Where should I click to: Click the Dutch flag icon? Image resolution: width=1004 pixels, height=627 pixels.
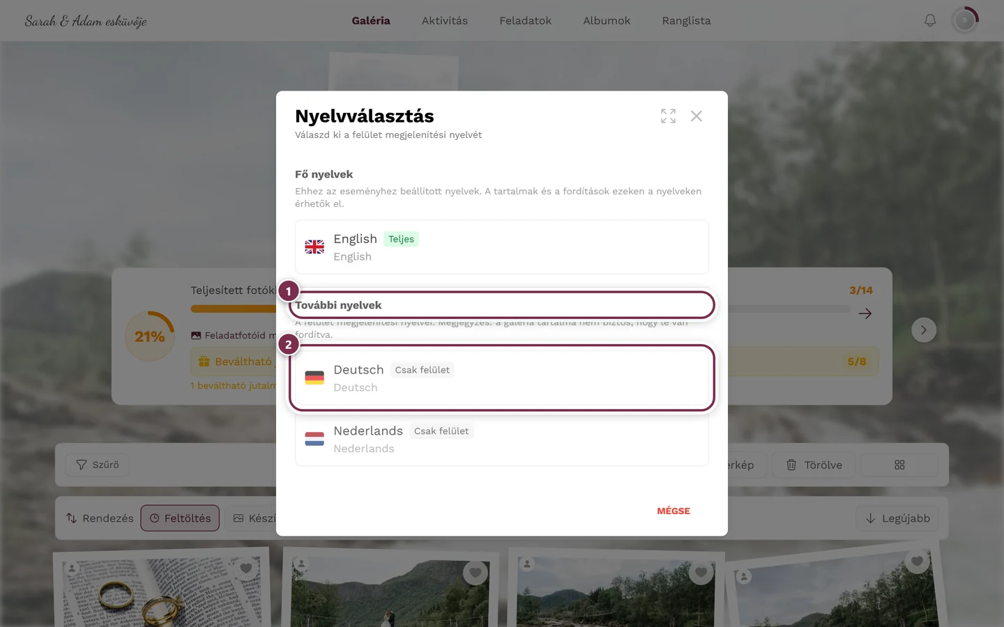[x=314, y=440]
